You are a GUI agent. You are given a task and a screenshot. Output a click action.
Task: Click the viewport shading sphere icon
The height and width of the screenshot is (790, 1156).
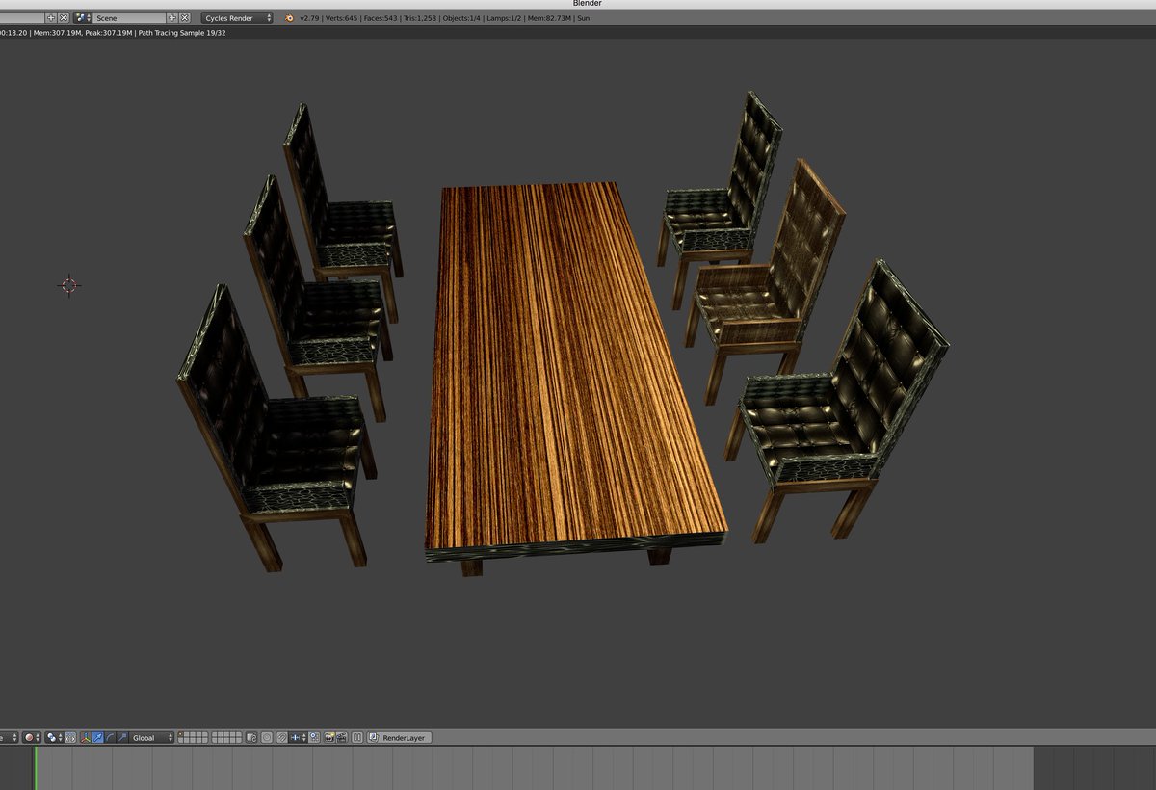coord(29,737)
